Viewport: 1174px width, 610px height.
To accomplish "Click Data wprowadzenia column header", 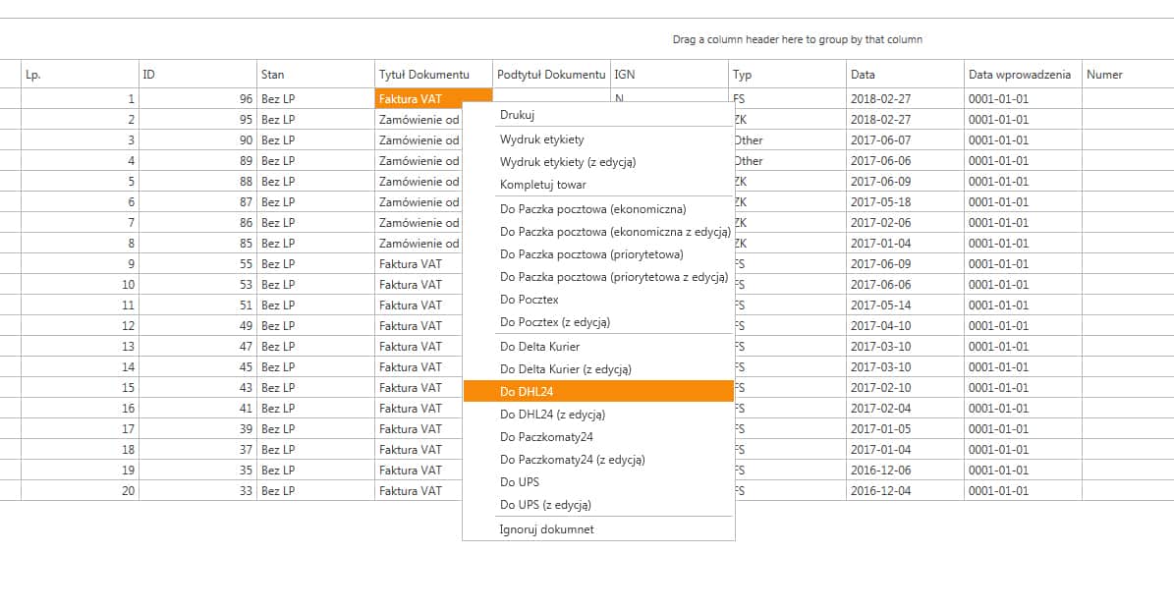I will coord(1023,74).
